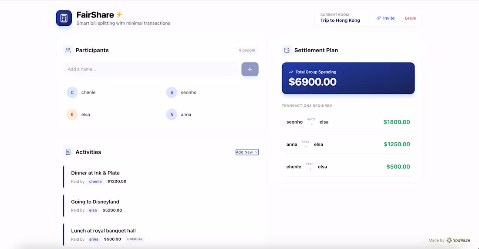Click the Made By YouWare link
Screen dimensions: 479x249
tap(449, 240)
